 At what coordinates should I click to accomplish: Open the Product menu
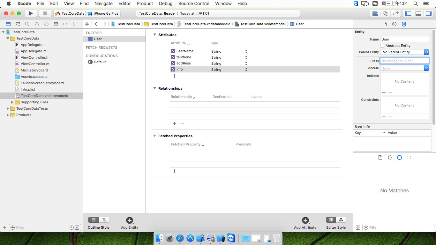tap(145, 4)
